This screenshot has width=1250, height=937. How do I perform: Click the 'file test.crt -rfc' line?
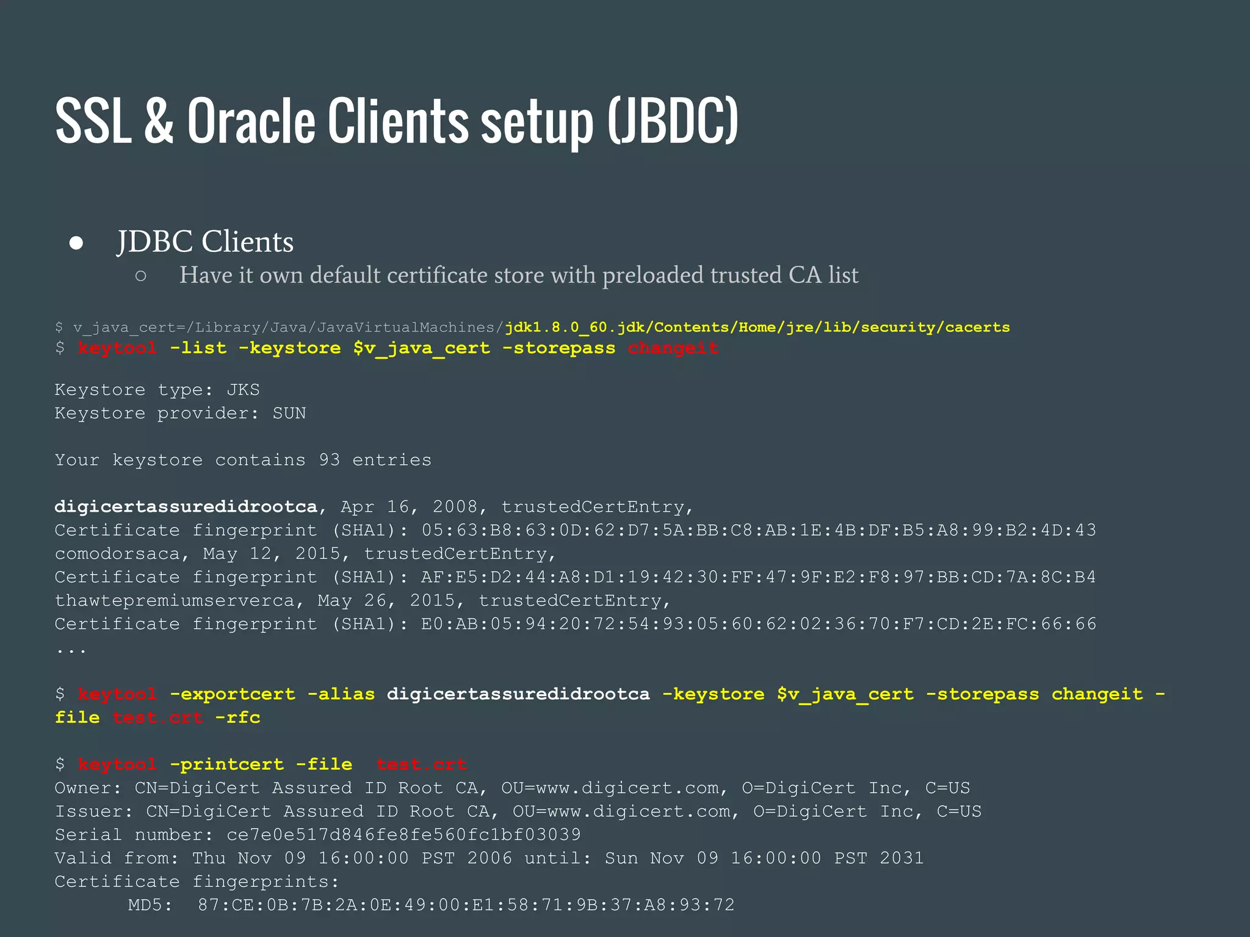[x=157, y=717]
